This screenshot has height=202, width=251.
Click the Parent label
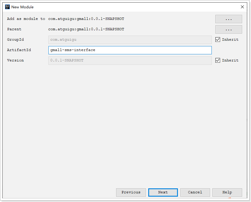coord(14,29)
